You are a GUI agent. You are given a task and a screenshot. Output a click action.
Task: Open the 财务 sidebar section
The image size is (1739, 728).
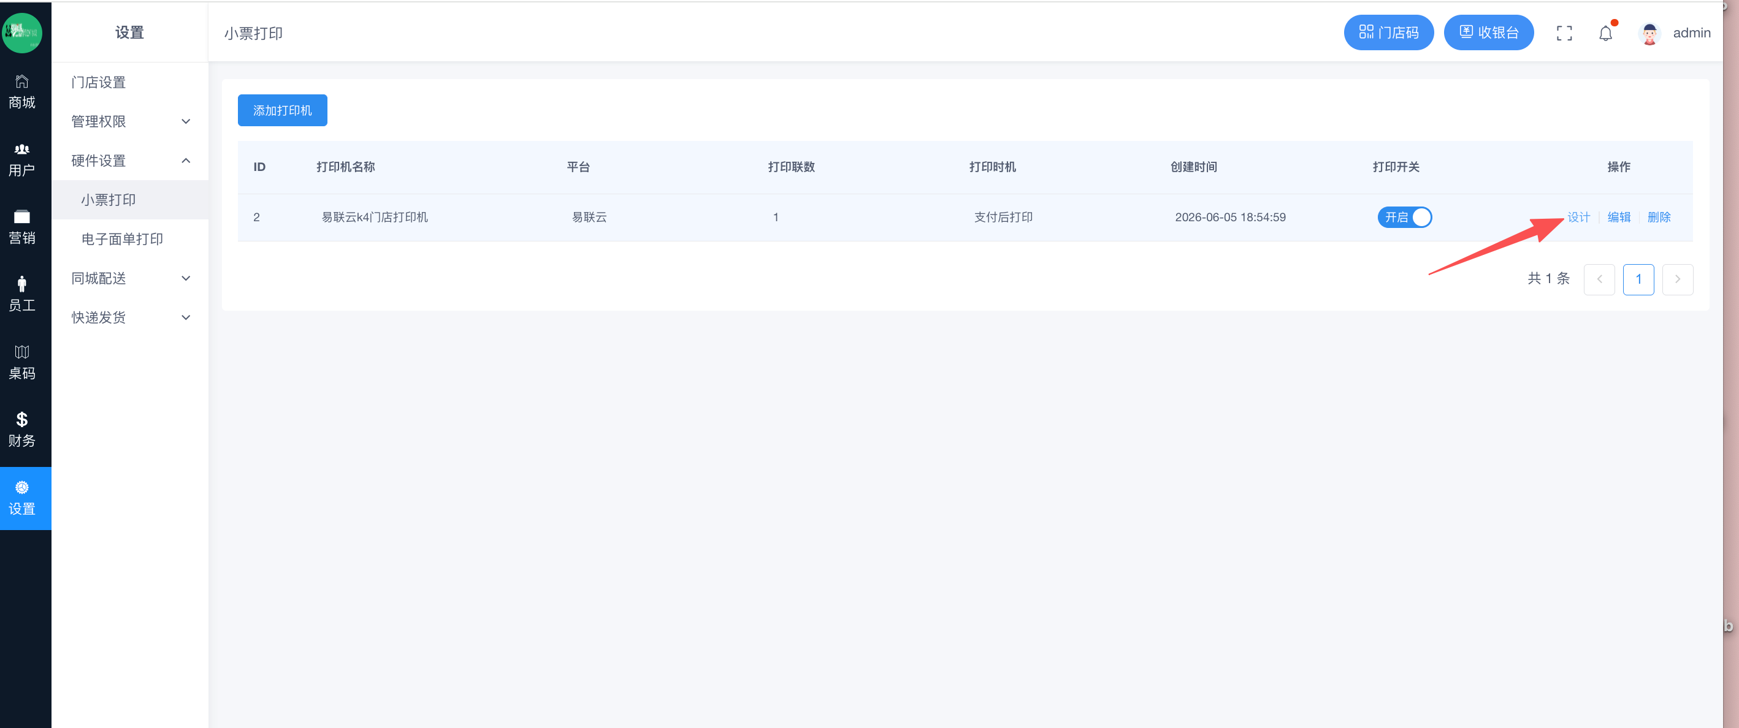click(x=22, y=430)
